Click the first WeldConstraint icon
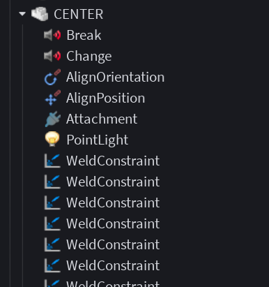The image size is (269, 287). (52, 161)
